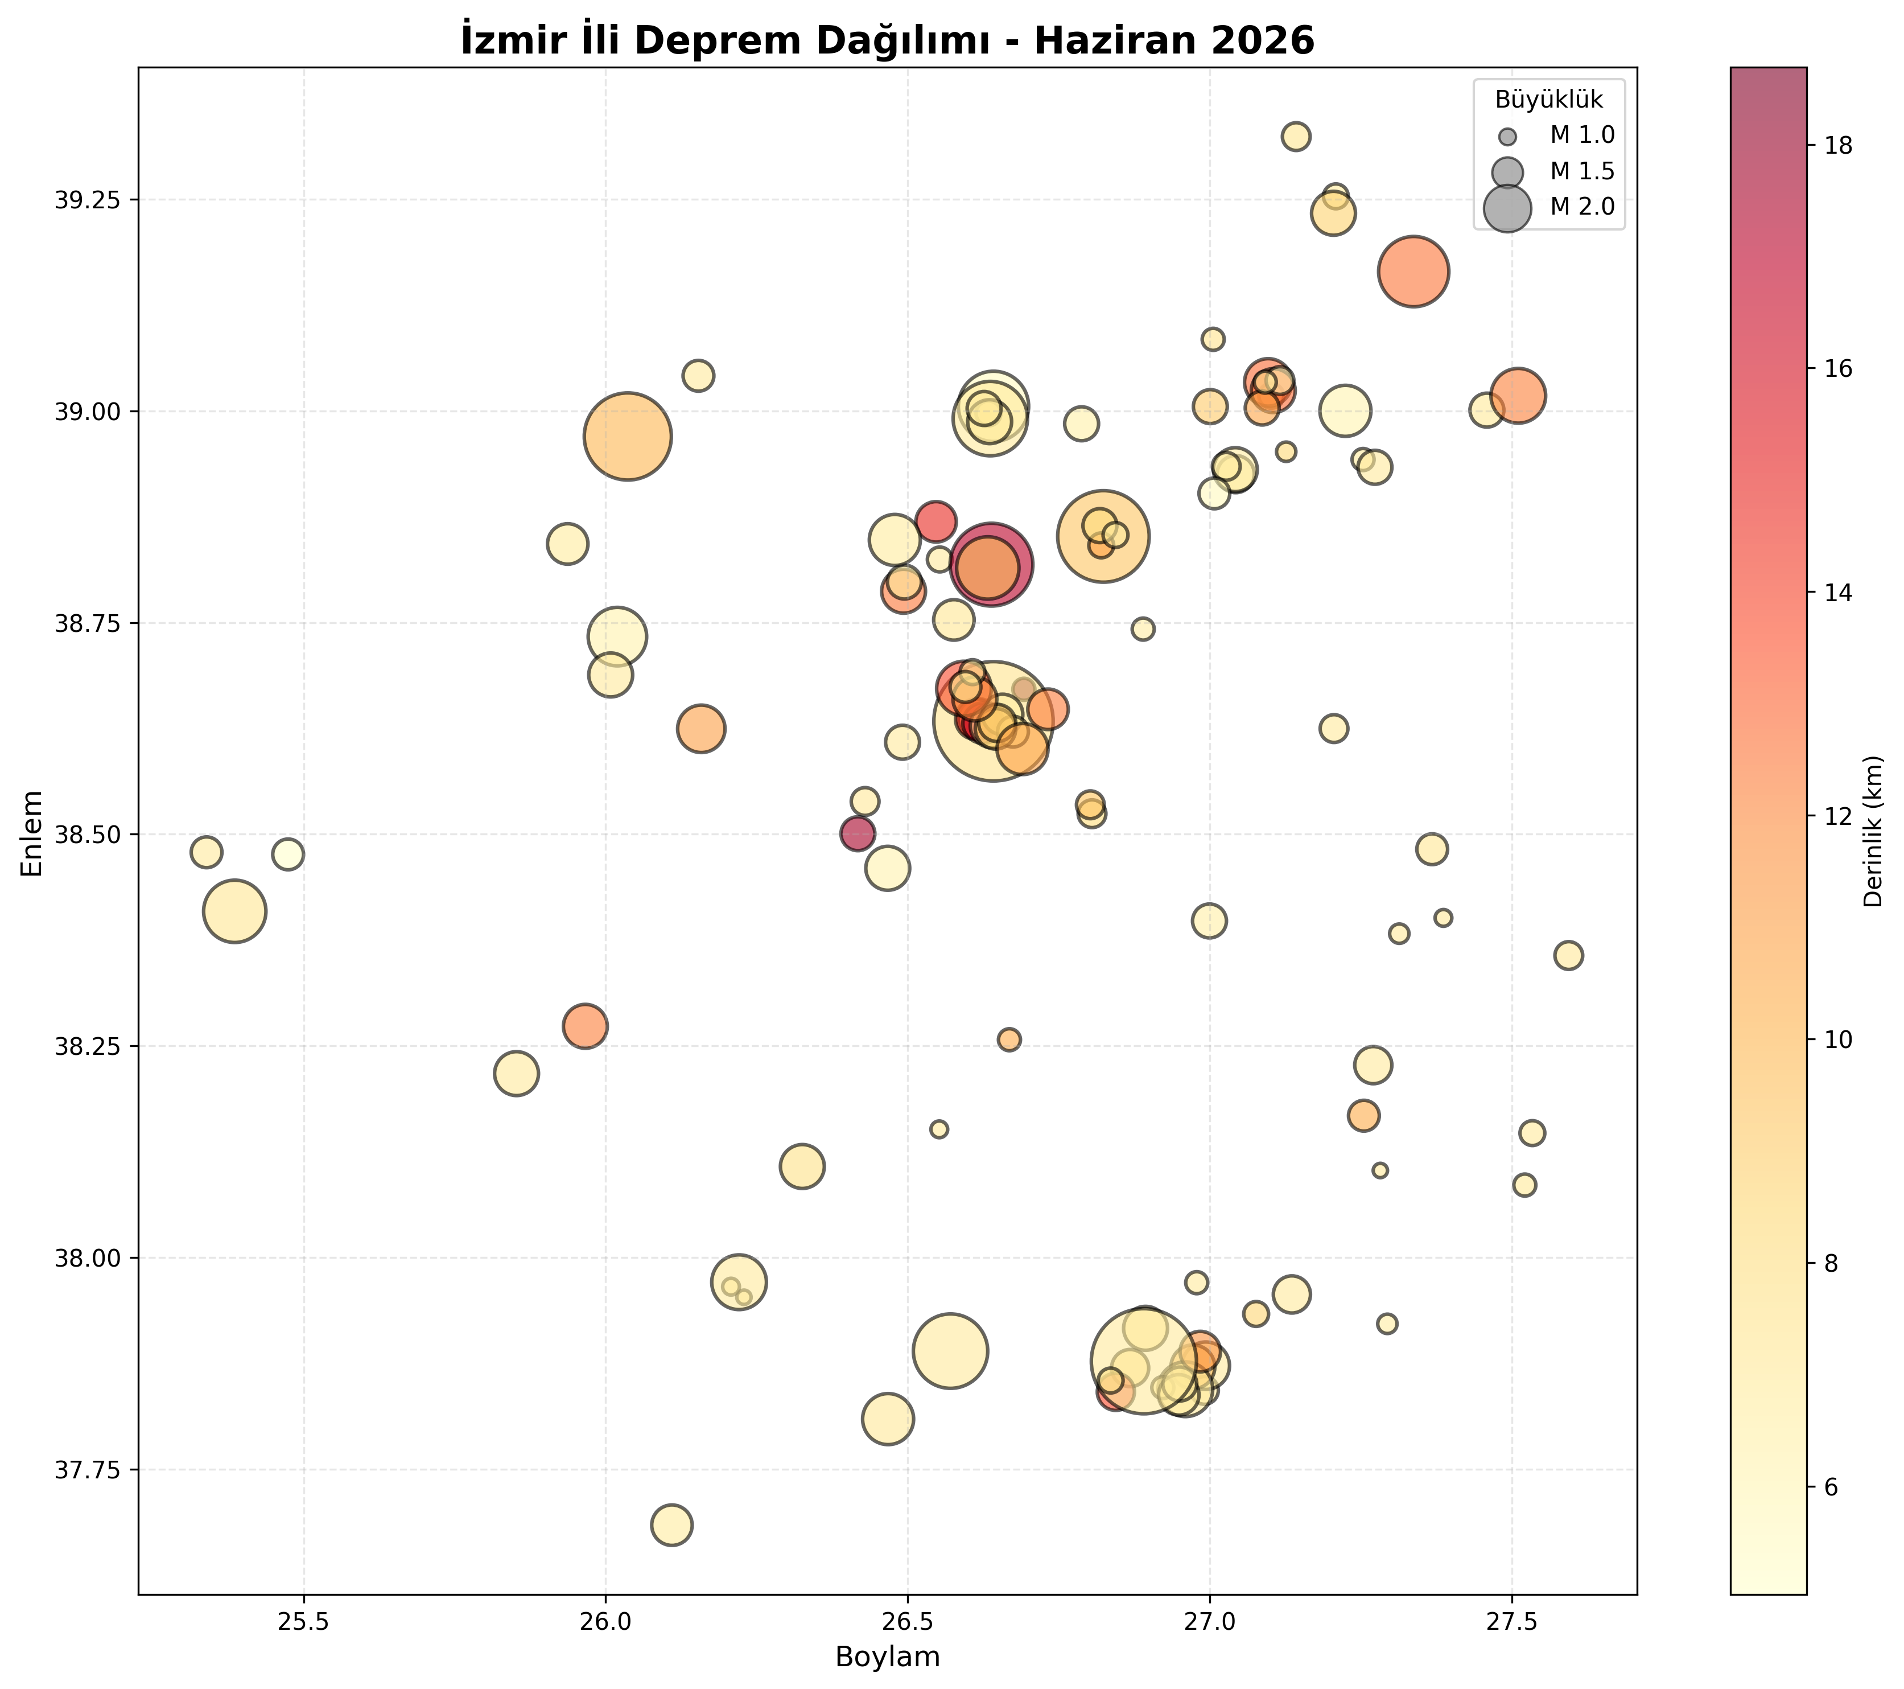Click the M 1.0 legend marker circle
This screenshot has width=1904, height=1689.
click(1507, 136)
